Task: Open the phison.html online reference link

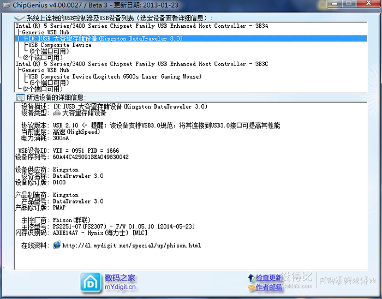Action: [132, 246]
